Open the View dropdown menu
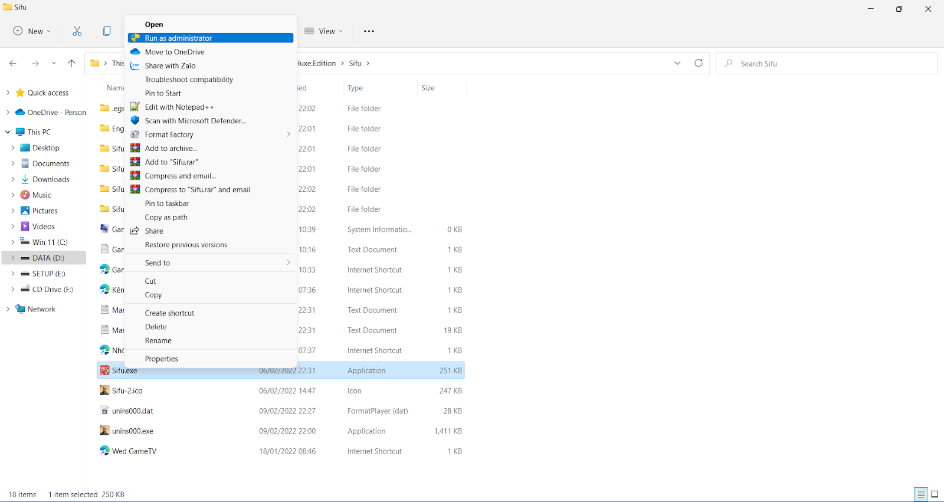Screen dimensions: 944x502 coord(323,31)
